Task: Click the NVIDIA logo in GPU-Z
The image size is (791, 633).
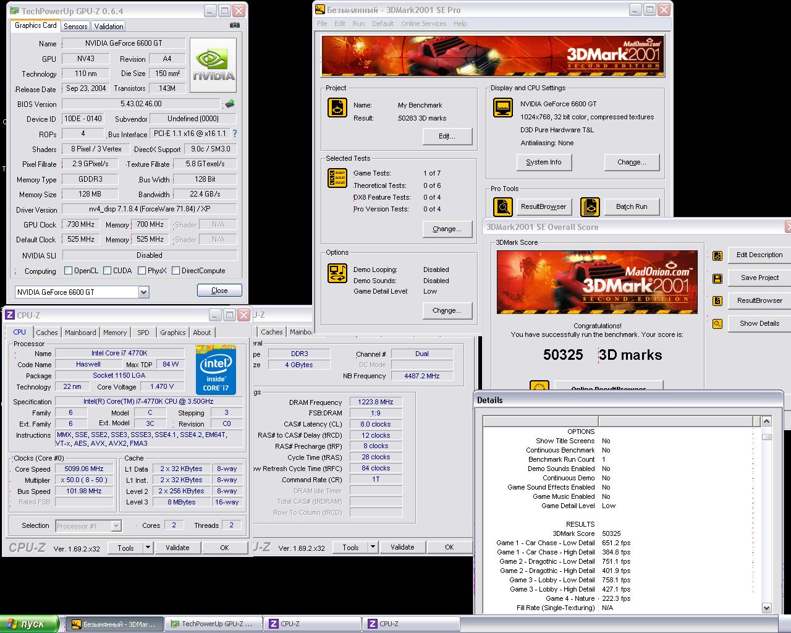Action: [x=213, y=66]
